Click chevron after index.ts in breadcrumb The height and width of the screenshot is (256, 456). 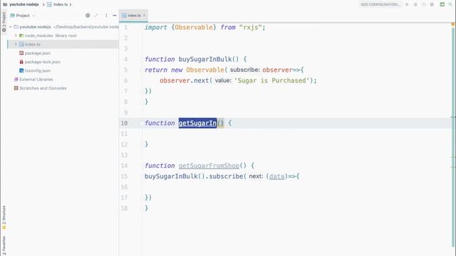click(x=71, y=4)
